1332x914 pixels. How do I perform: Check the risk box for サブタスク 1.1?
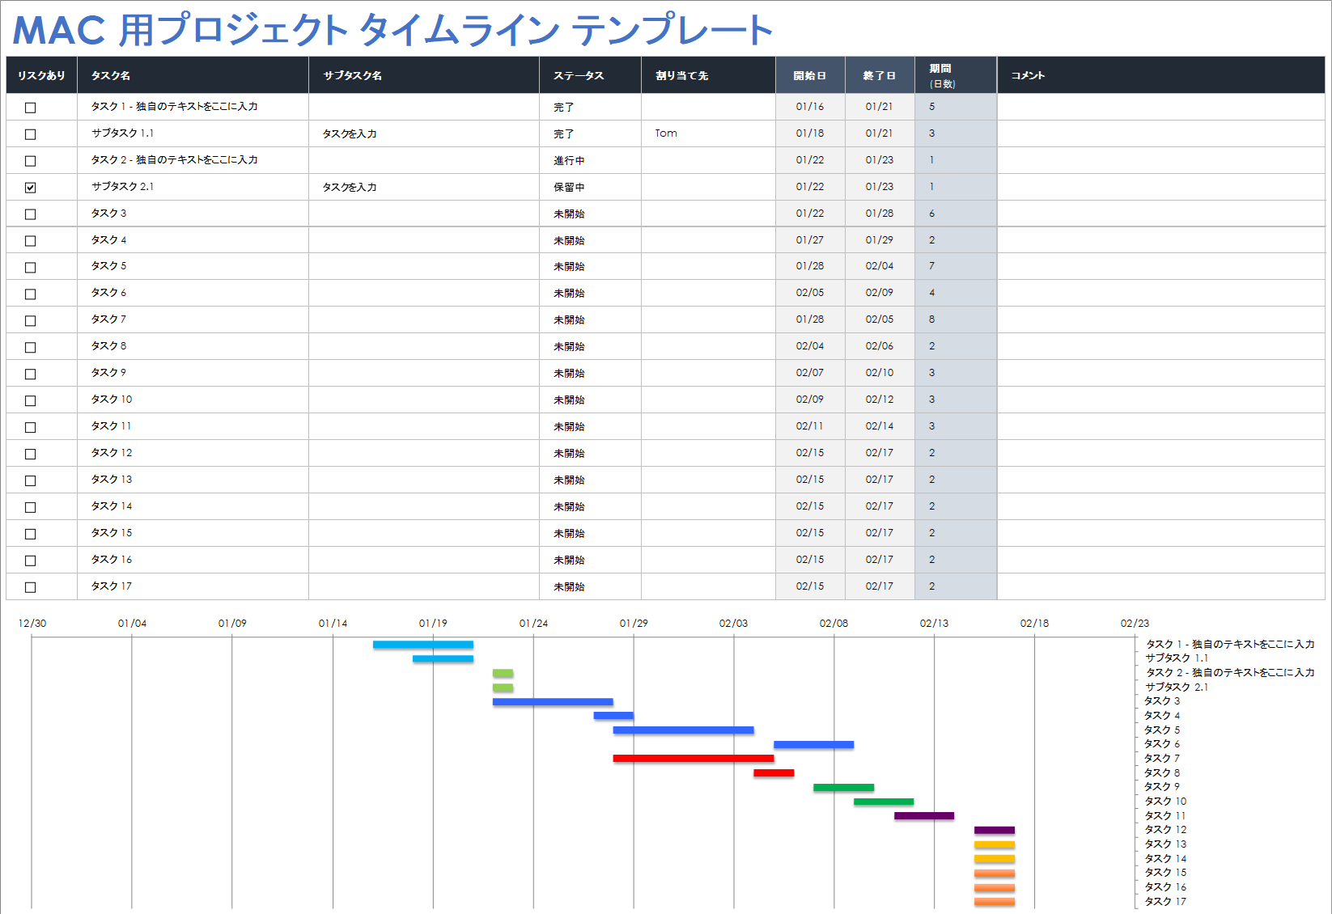click(x=30, y=134)
